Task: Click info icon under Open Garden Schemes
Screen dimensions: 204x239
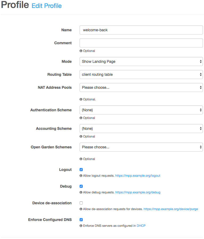Action: (x=81, y=159)
